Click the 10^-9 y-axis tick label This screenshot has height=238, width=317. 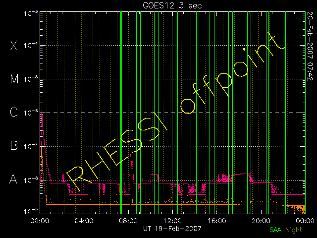(31, 212)
